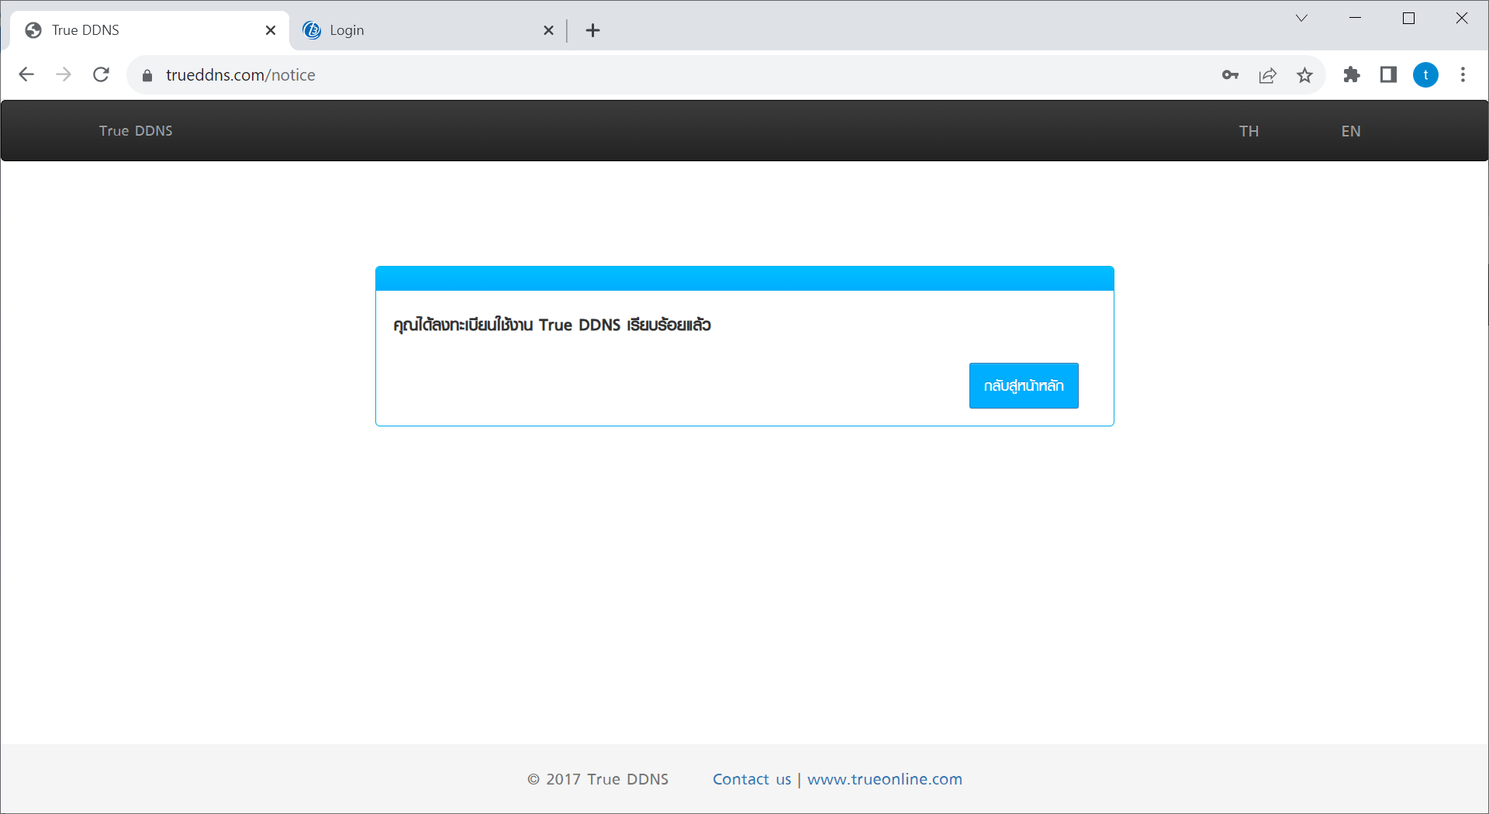Screen dimensions: 1489x814
Task: Switch to the Login tab
Action: point(428,30)
